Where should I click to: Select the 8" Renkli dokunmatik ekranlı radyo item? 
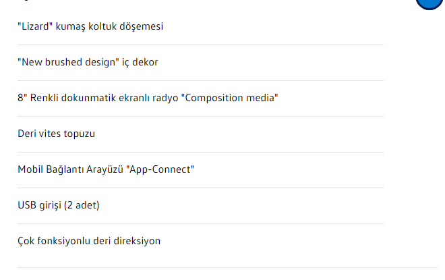click(x=148, y=98)
